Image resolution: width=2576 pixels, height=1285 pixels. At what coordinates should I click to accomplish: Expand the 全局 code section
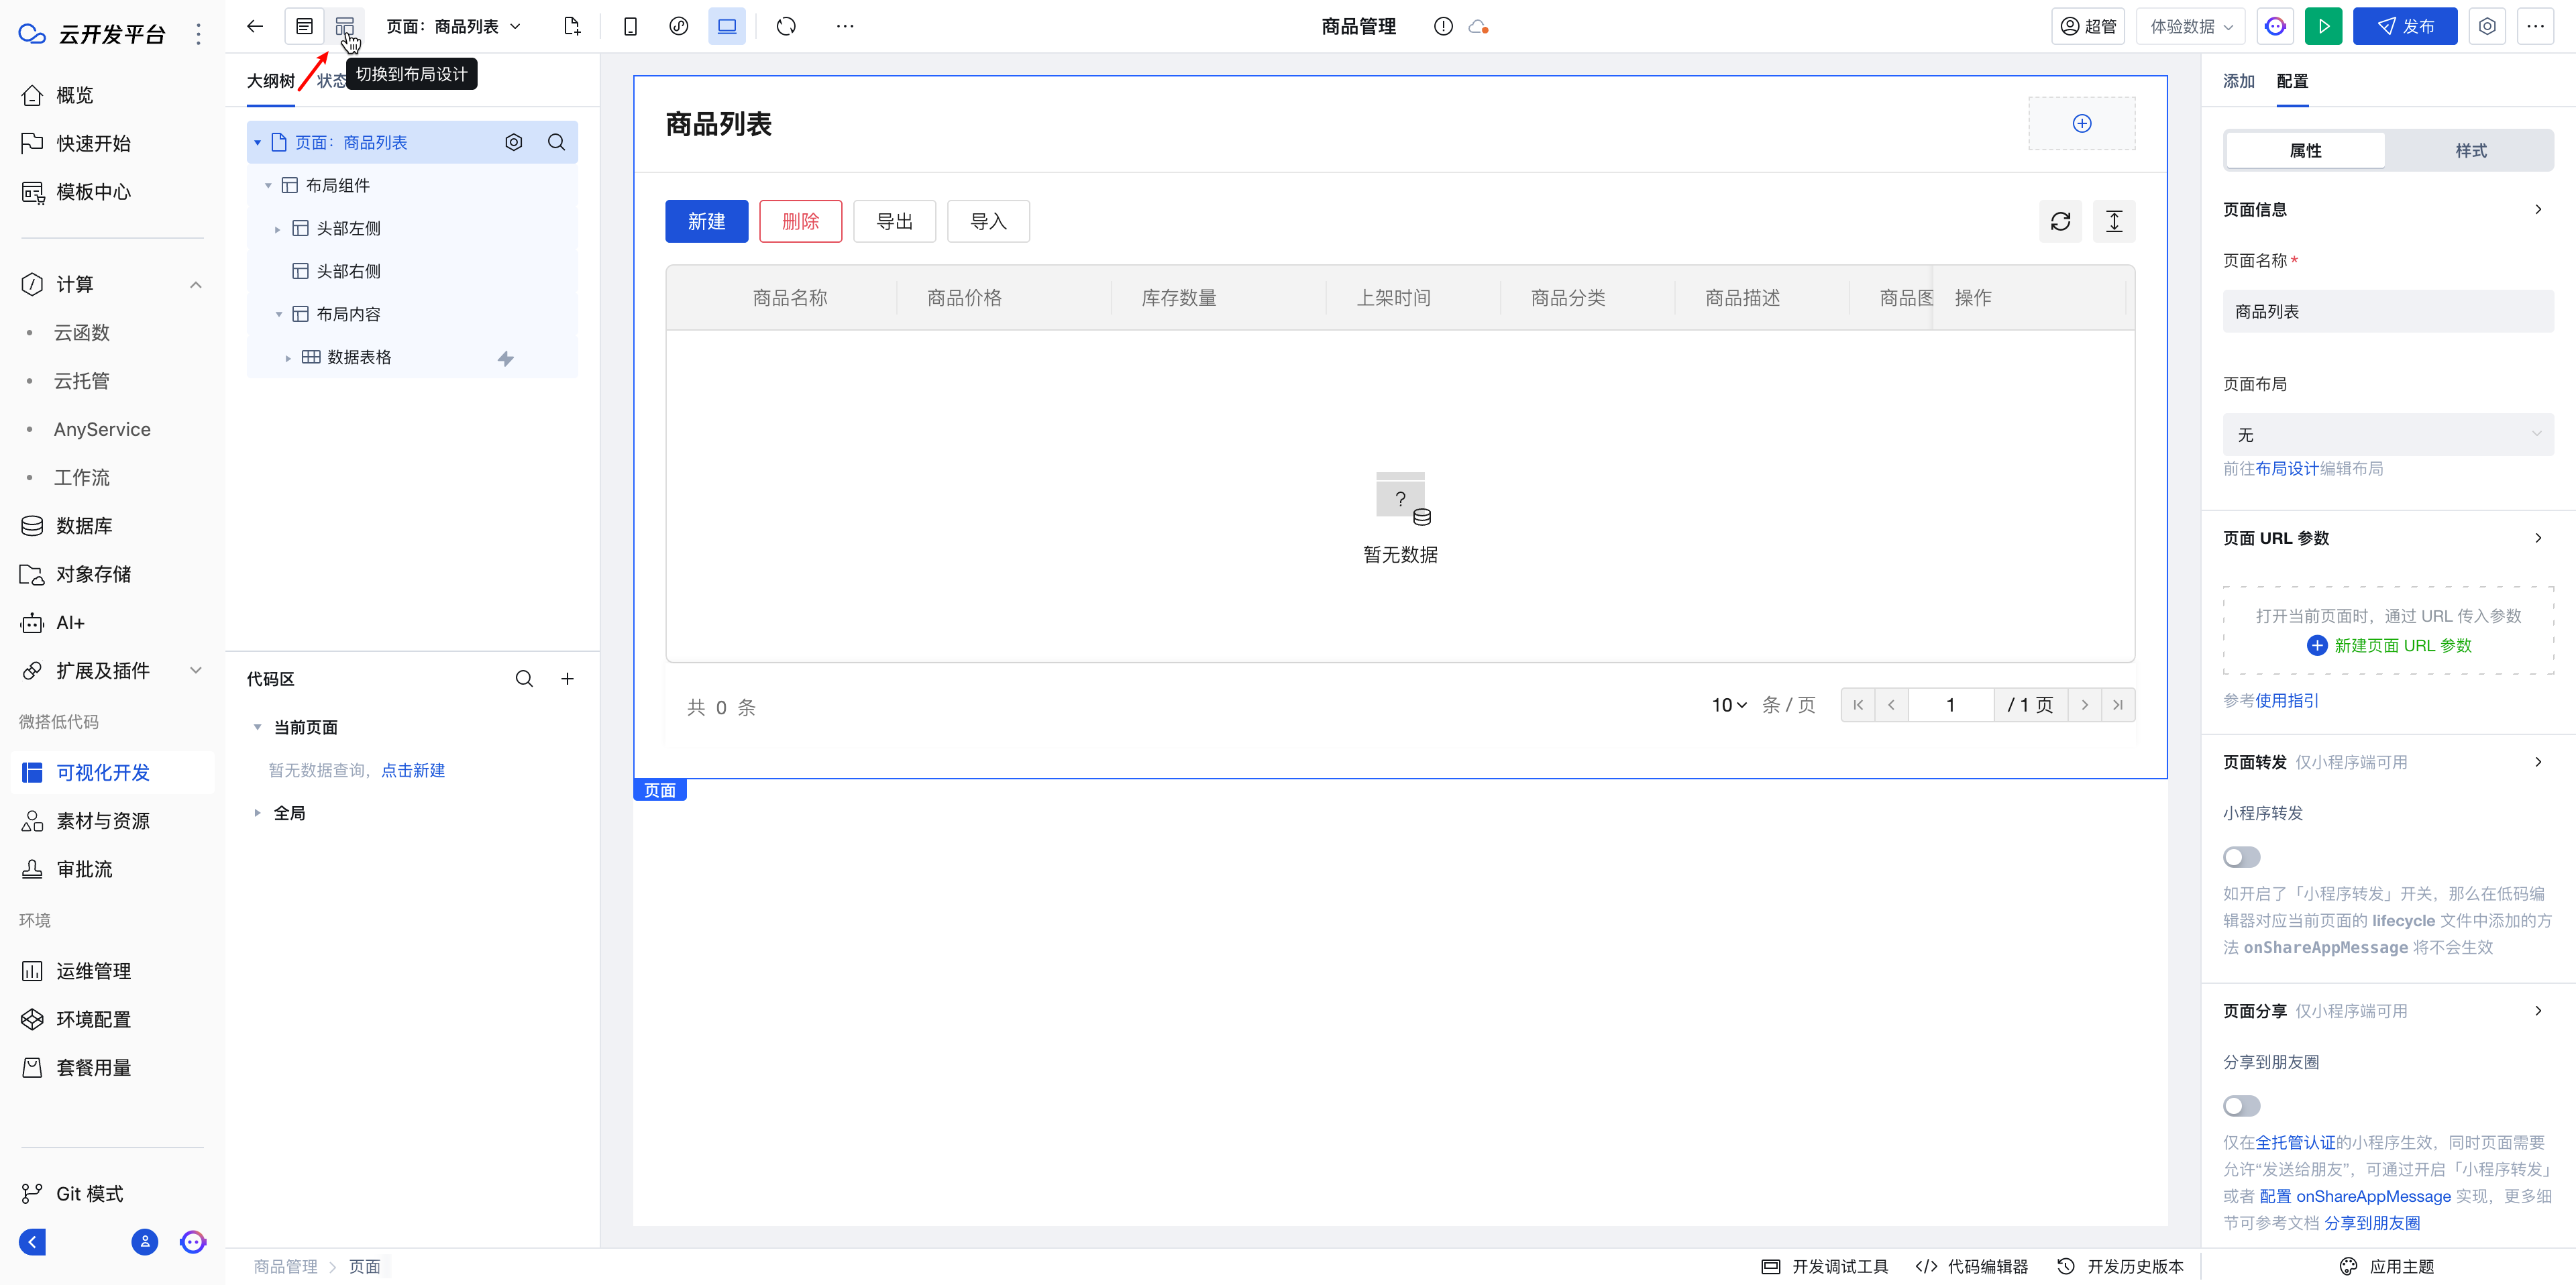pyautogui.click(x=257, y=813)
